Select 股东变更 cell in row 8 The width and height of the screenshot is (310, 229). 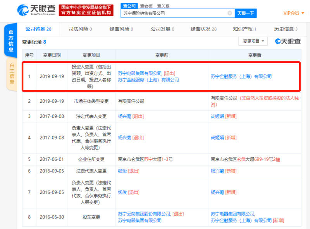click(91, 217)
